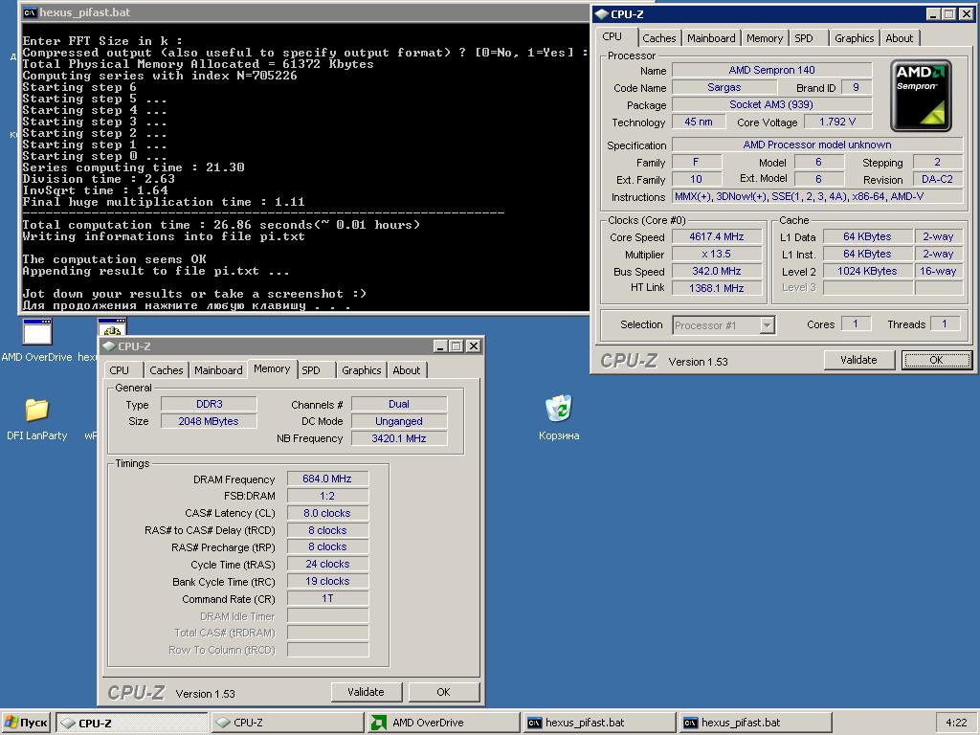
Task: Click the AMD Sempron logo in CPU-Z
Action: (x=921, y=95)
